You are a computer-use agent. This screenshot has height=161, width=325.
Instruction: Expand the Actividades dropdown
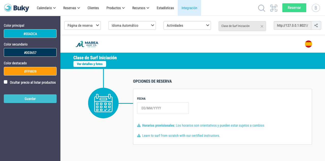click(x=187, y=25)
